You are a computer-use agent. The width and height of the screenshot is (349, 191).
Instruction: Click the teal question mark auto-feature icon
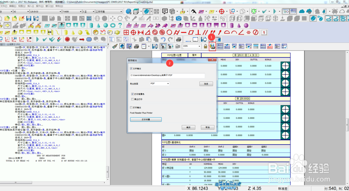tap(120, 25)
